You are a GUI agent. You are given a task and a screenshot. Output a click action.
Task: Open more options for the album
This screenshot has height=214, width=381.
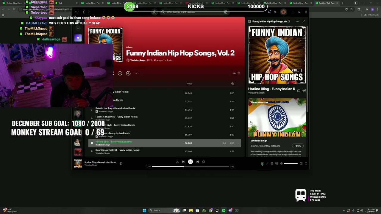137,73
